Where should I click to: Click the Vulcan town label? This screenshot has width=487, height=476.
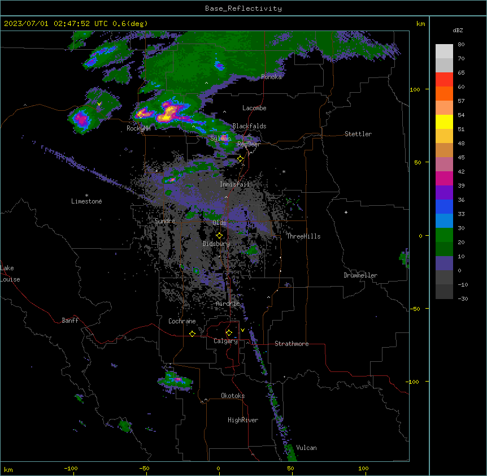pos(306,448)
